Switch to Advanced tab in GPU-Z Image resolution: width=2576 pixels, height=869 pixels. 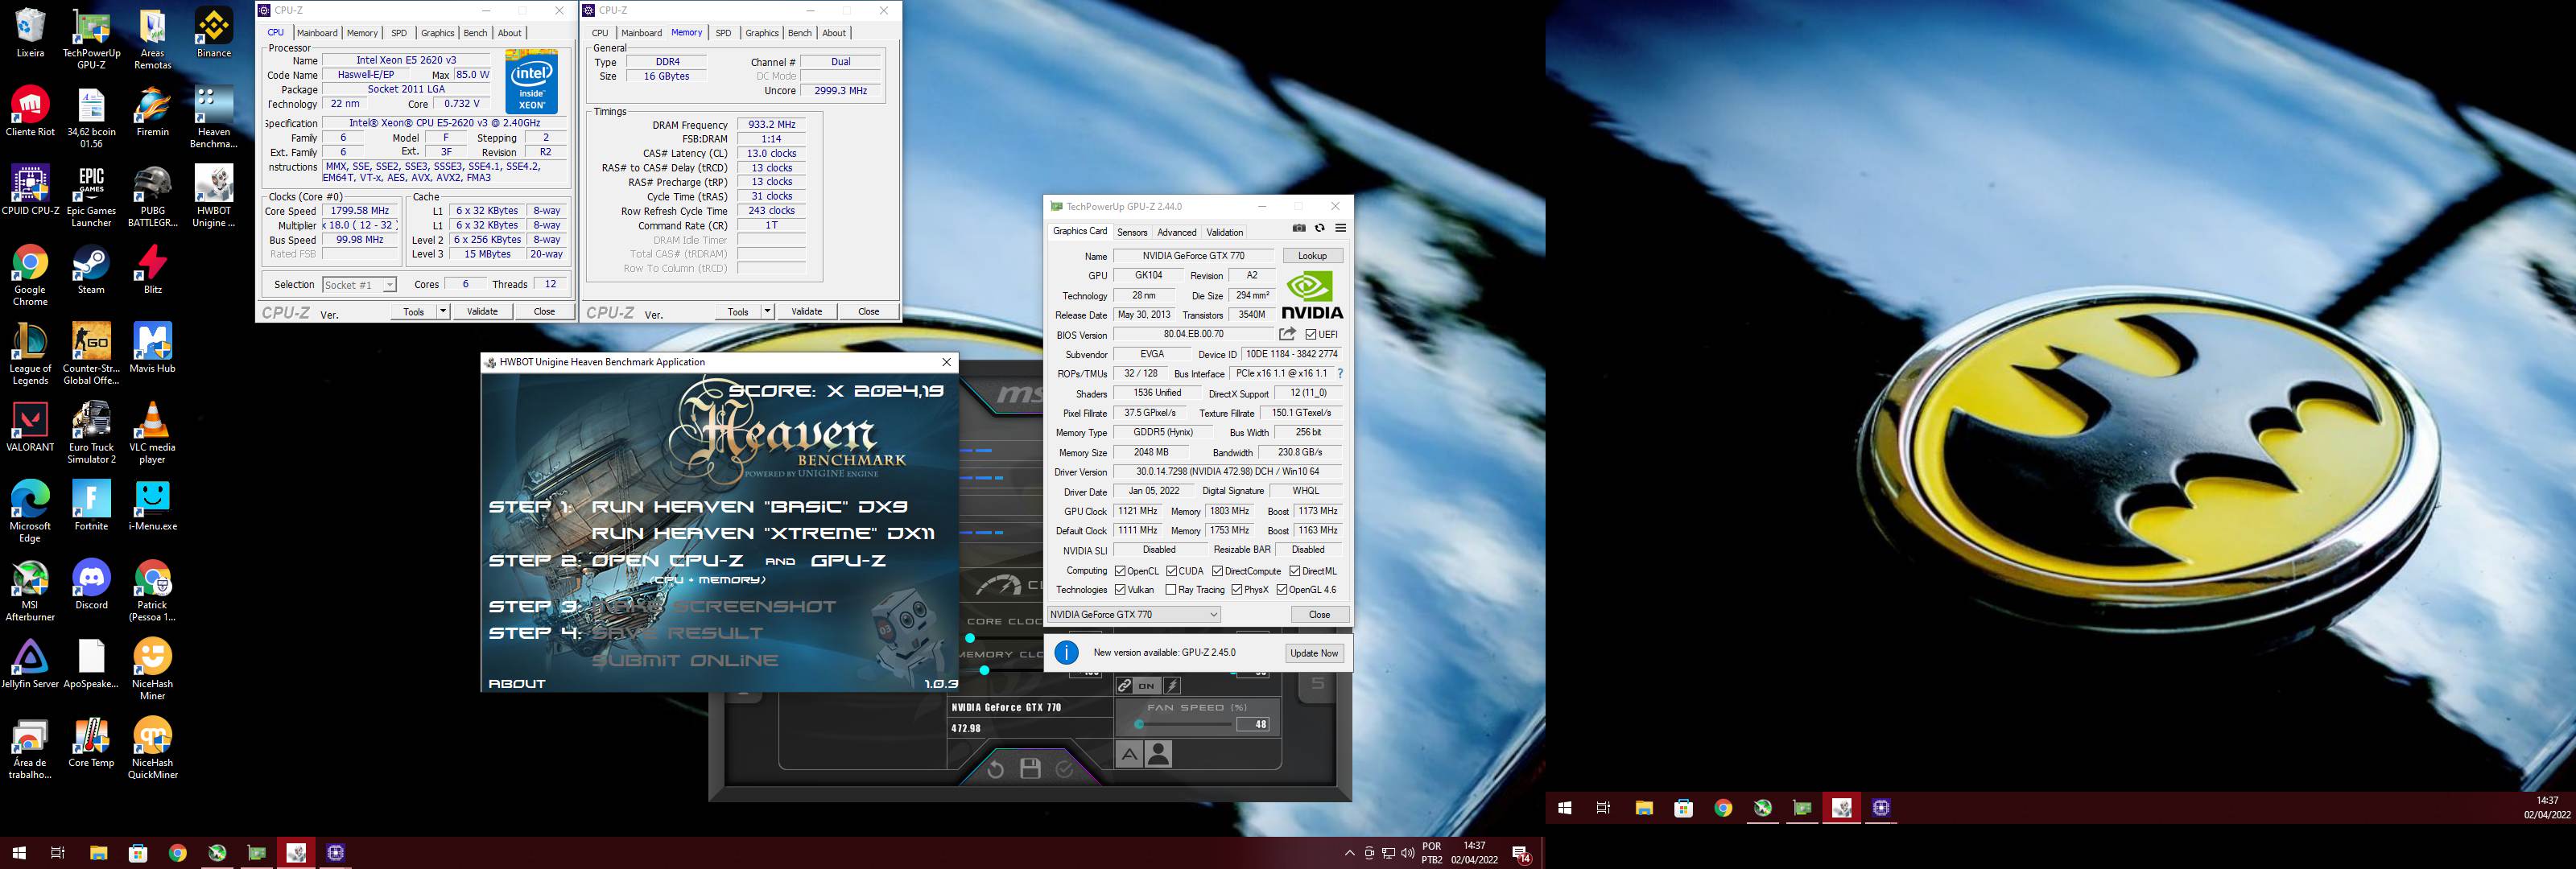pyautogui.click(x=1176, y=232)
